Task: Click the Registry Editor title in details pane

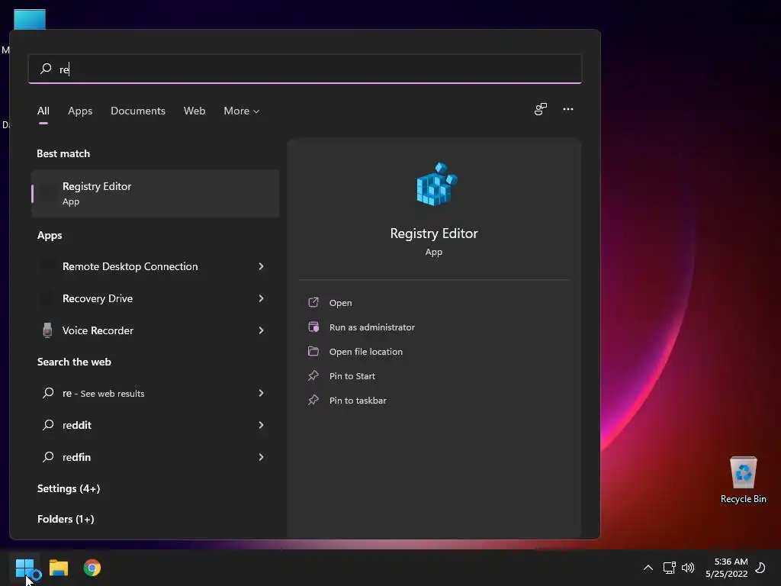Action: pos(434,233)
